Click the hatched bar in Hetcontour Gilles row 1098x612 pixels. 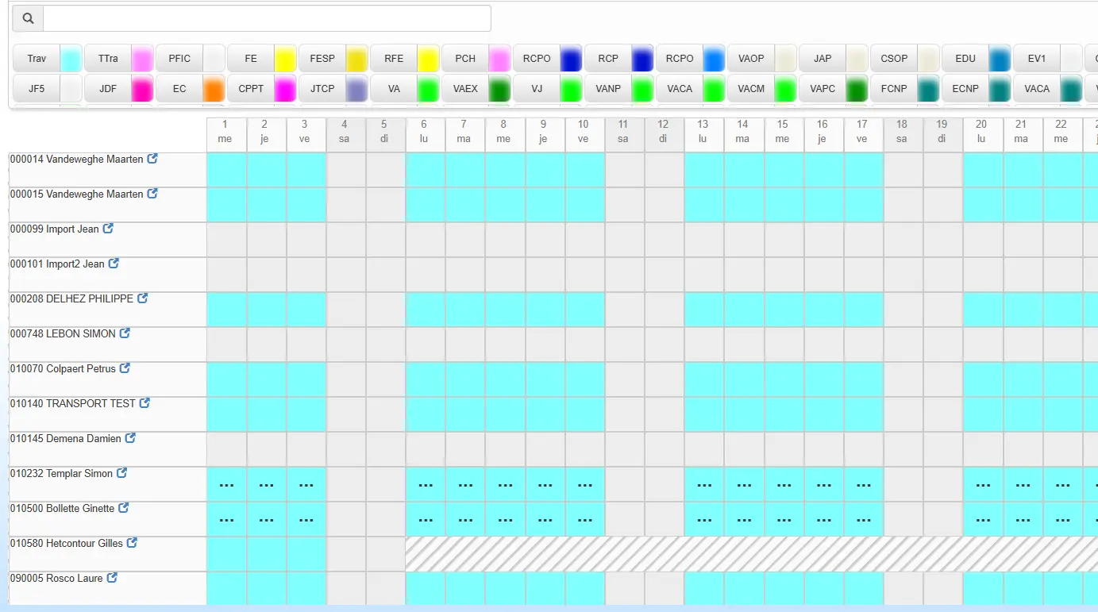pos(751,553)
